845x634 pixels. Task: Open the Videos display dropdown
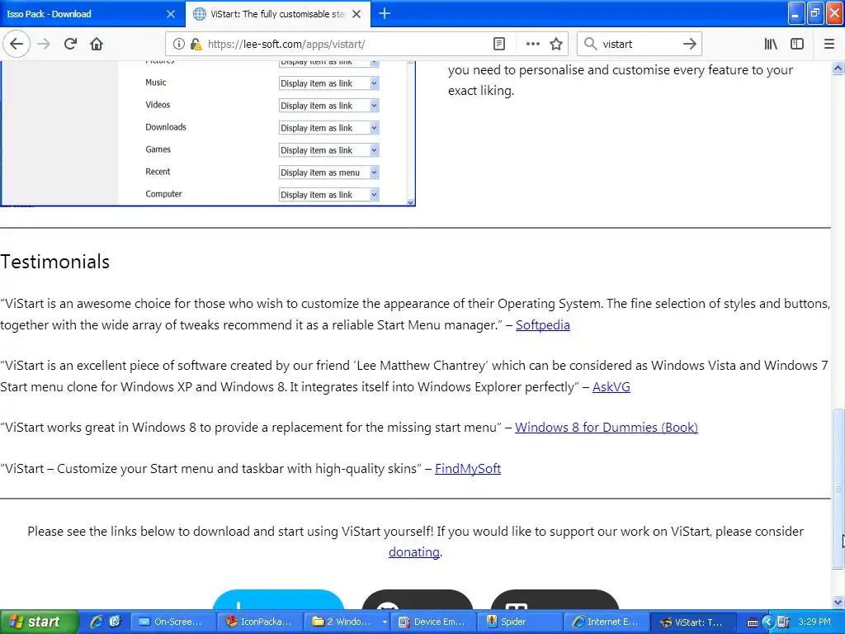(328, 106)
